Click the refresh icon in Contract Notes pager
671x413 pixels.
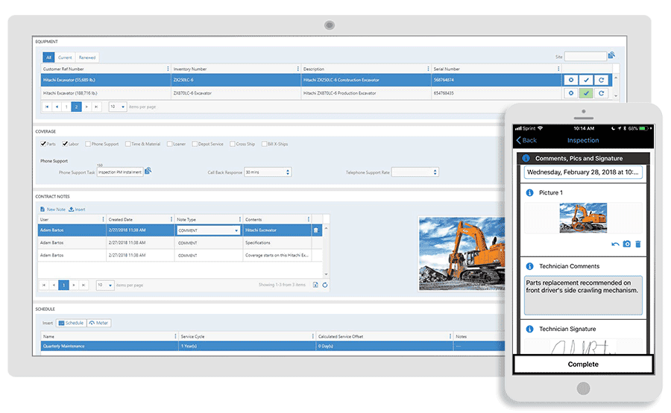(x=325, y=285)
